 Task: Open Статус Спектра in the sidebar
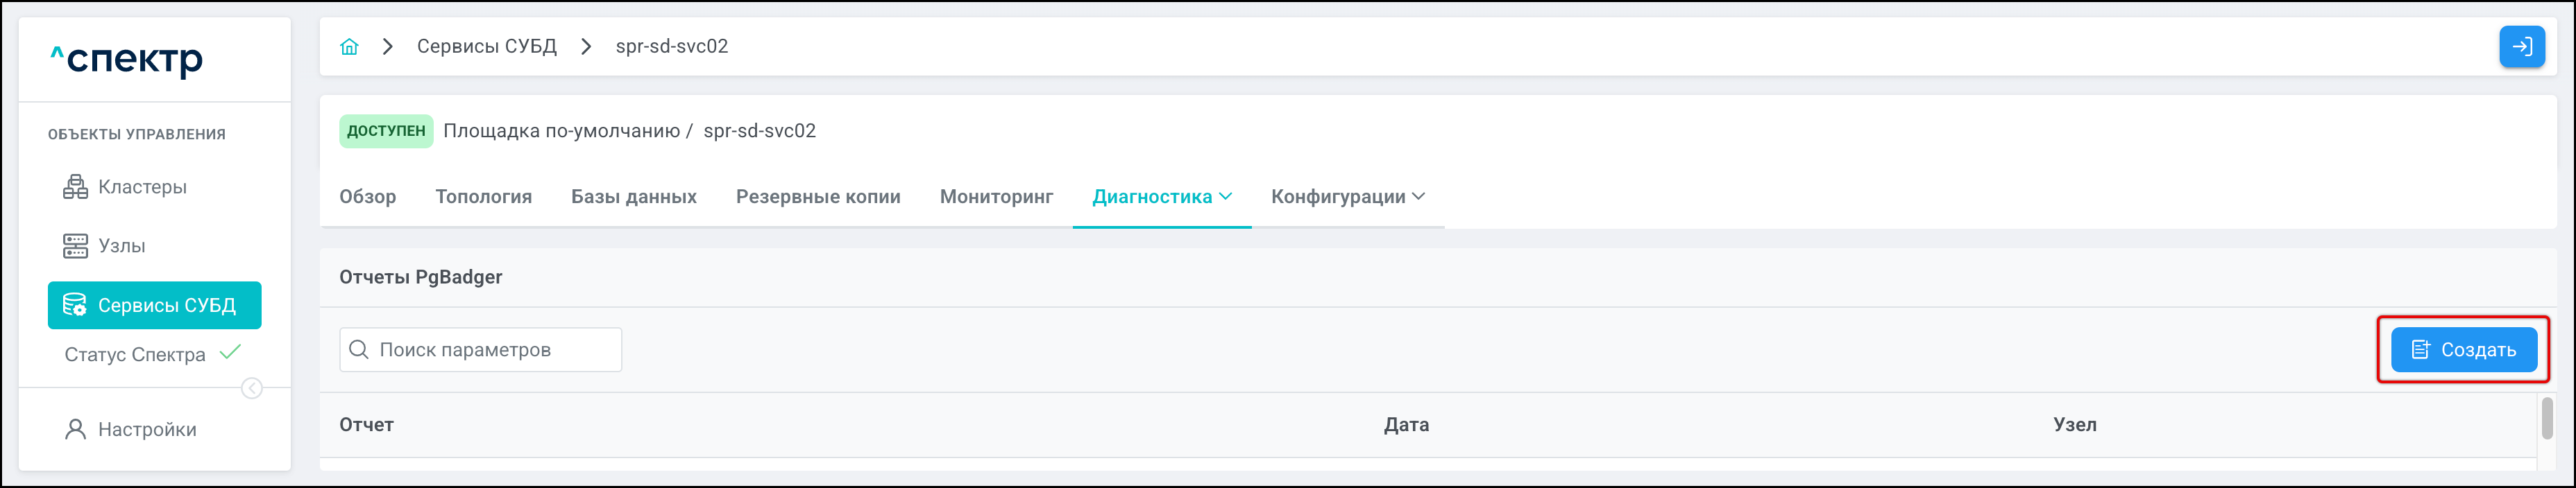135,354
